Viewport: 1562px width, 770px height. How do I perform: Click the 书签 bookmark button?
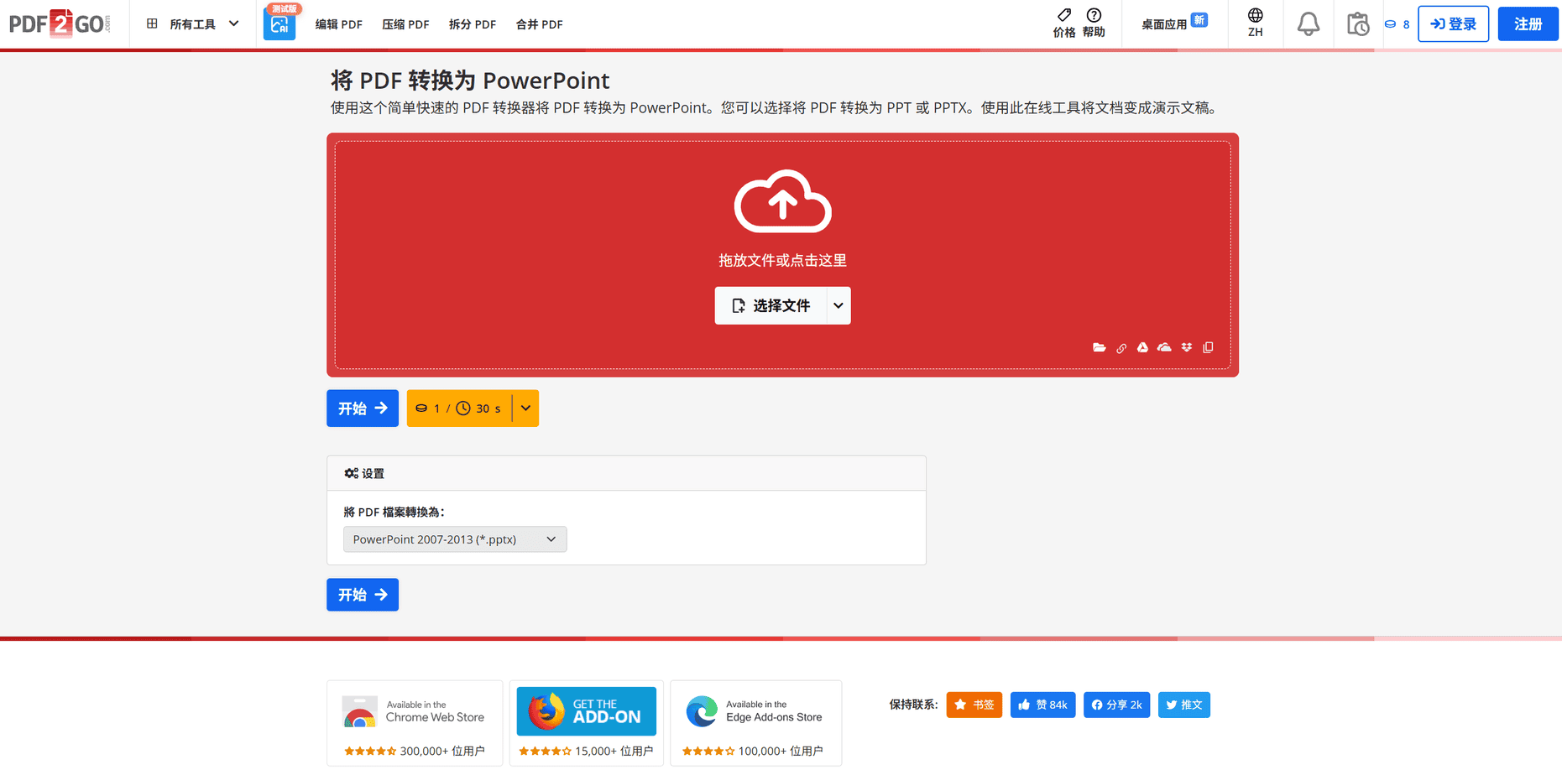[x=974, y=705]
